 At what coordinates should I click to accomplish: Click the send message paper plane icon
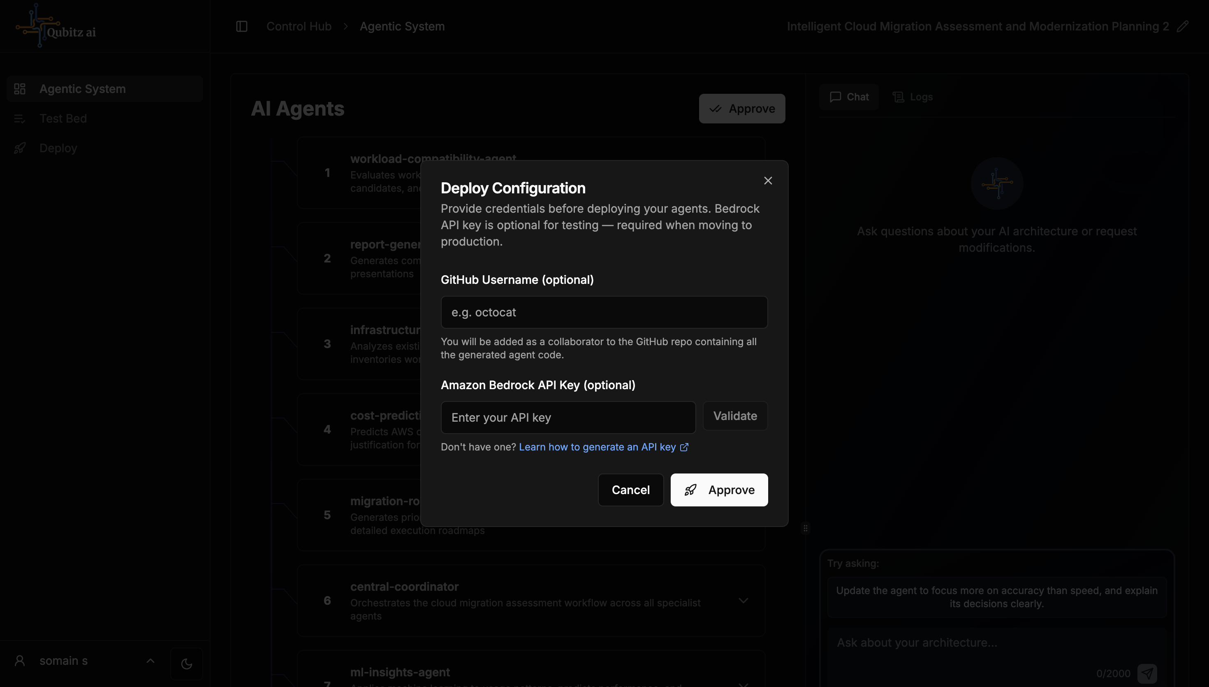(x=1147, y=673)
